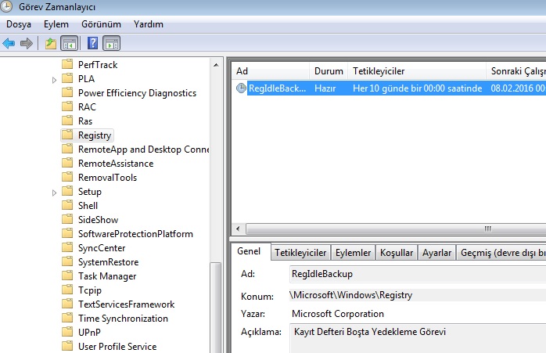Open the Görünüm menu

101,24
